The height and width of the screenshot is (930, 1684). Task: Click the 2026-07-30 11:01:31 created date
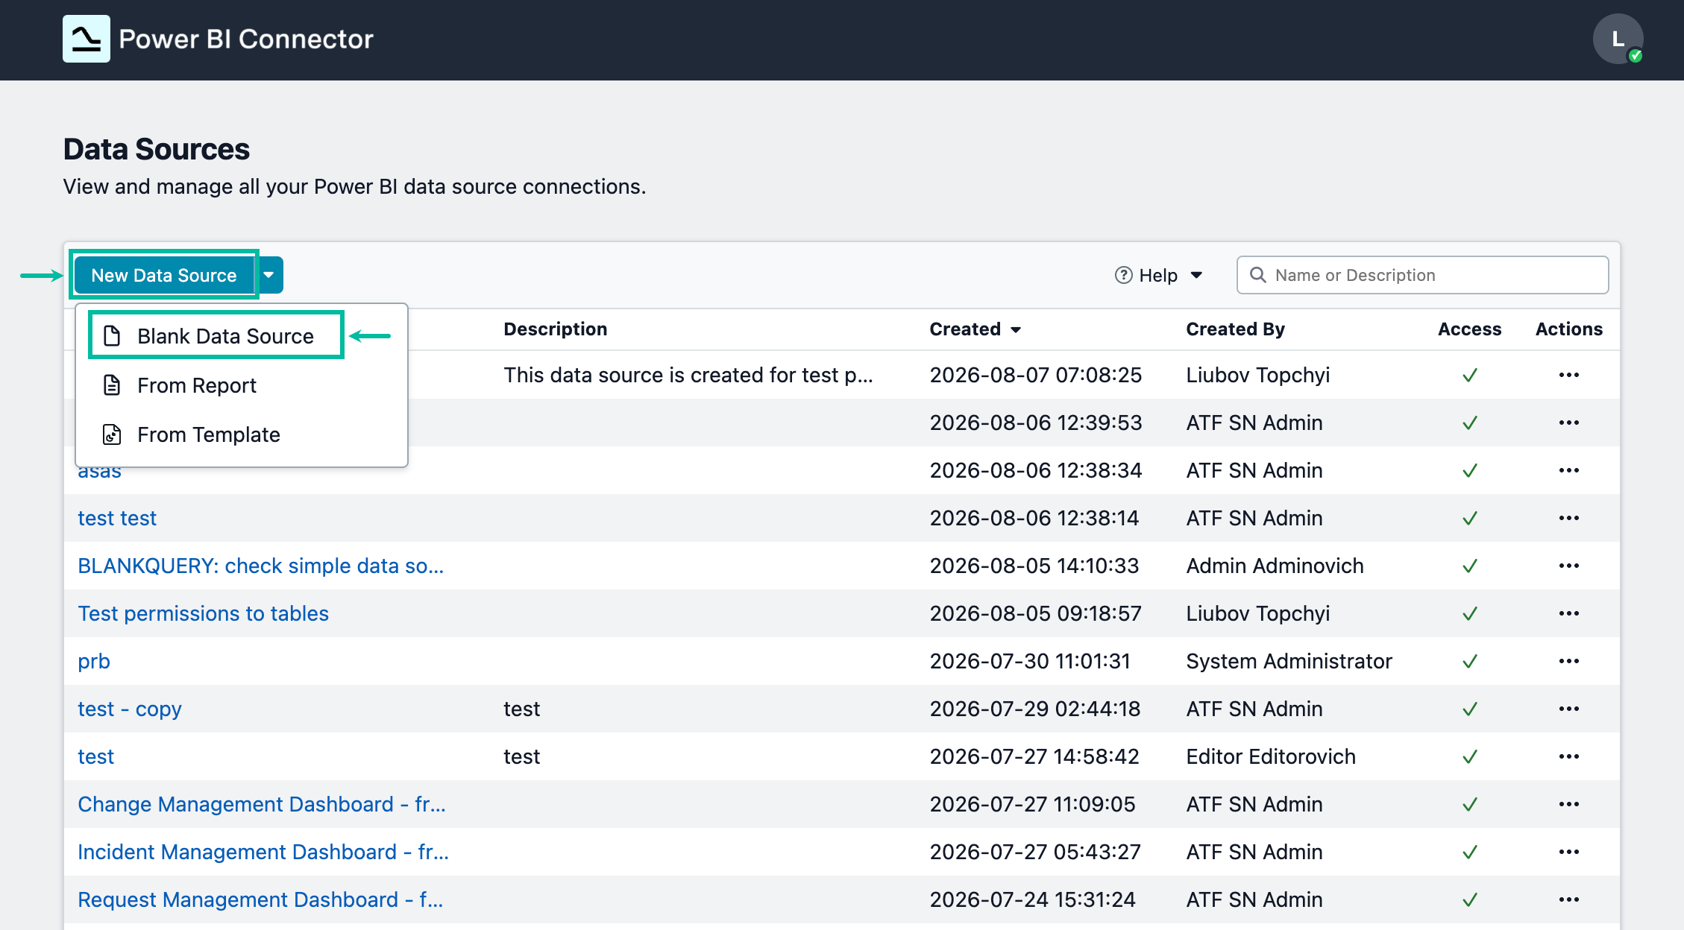click(1030, 661)
